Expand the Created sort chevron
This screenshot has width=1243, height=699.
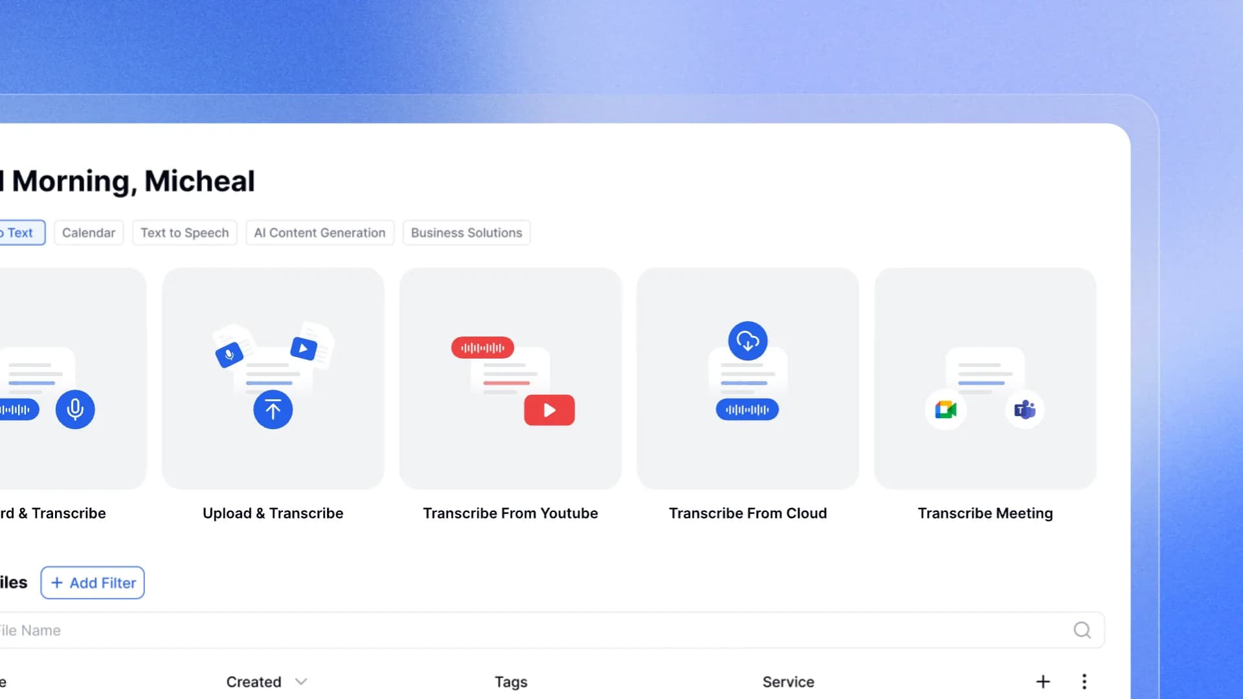click(x=301, y=682)
